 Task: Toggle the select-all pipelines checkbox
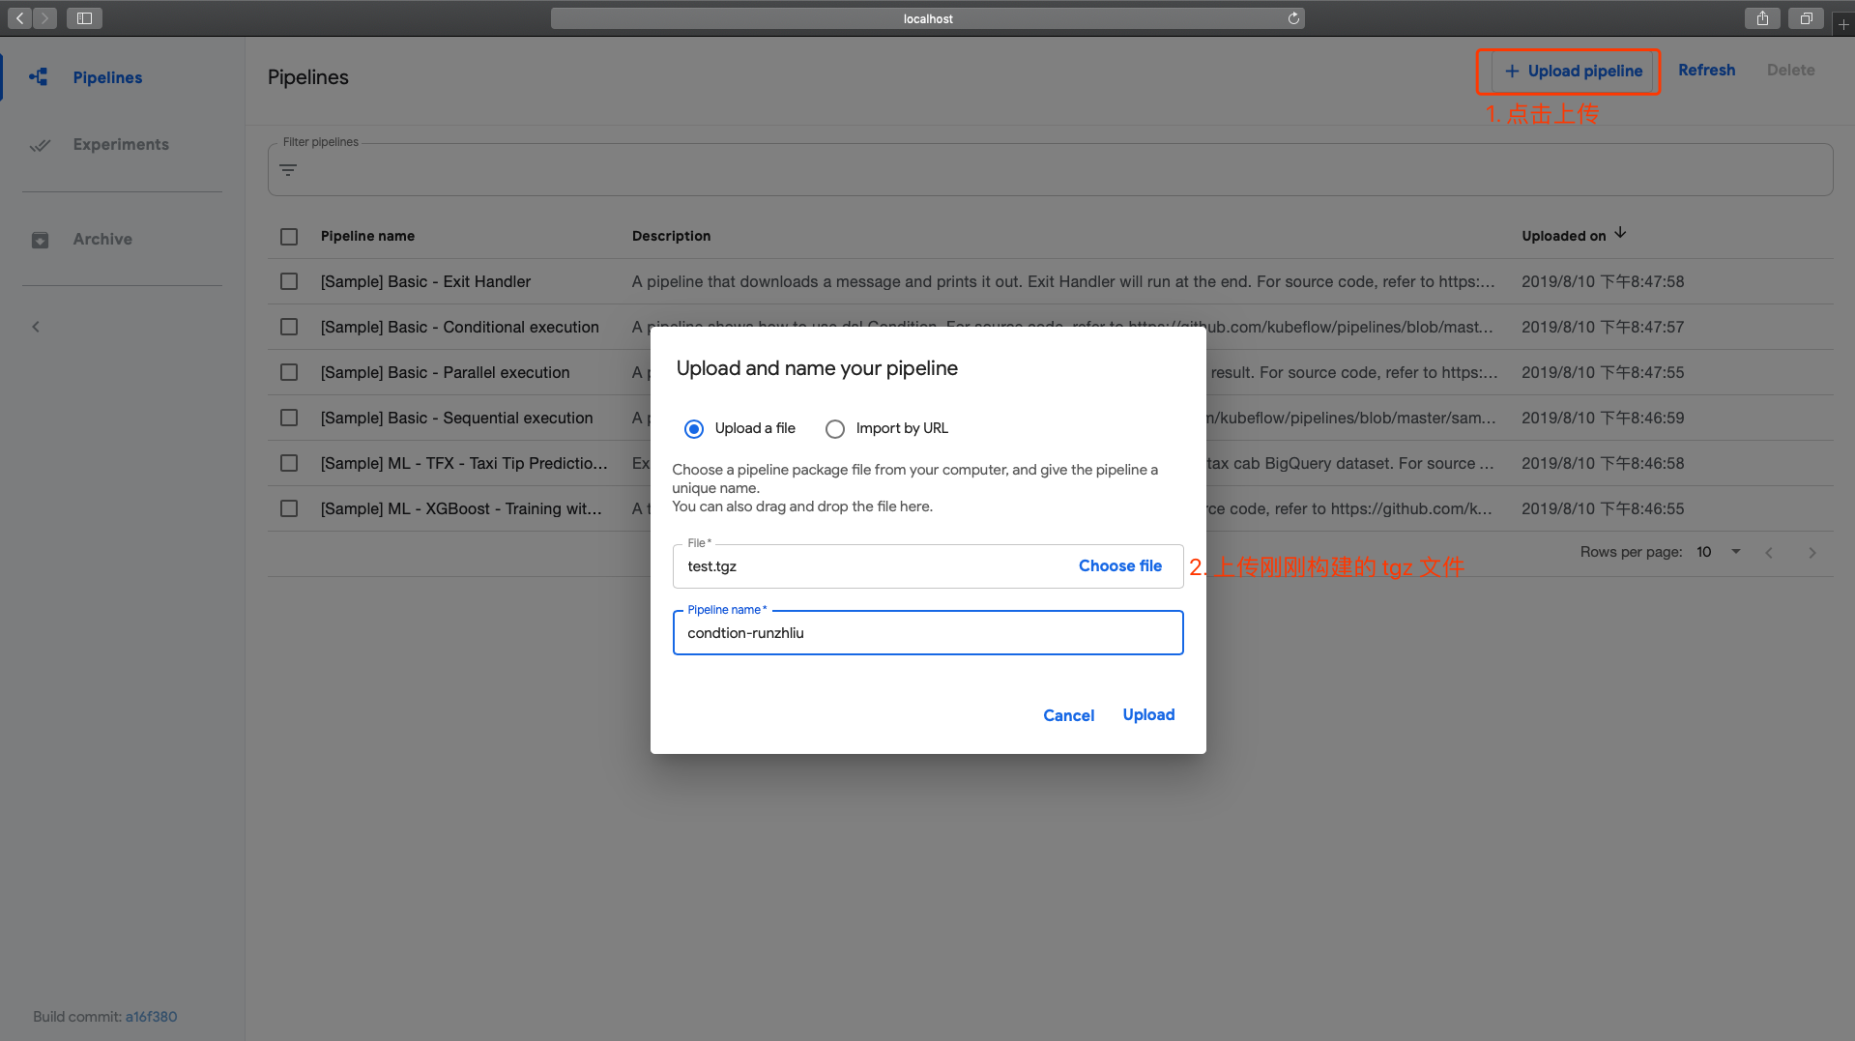click(289, 236)
